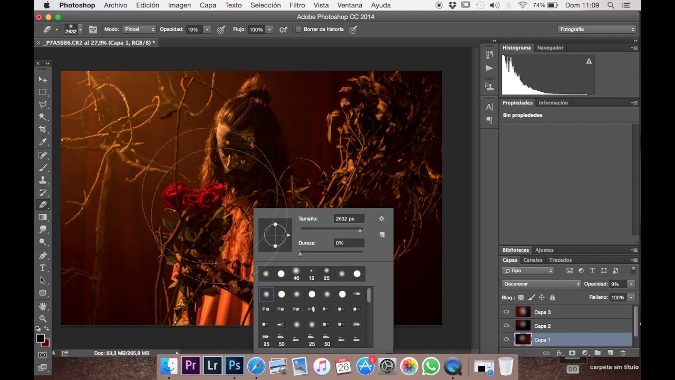The image size is (675, 380).
Task: Select the Zoom tool
Action: point(43,318)
